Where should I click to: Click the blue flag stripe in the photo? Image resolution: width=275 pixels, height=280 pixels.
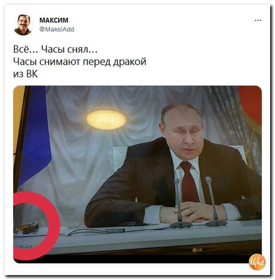[36, 136]
